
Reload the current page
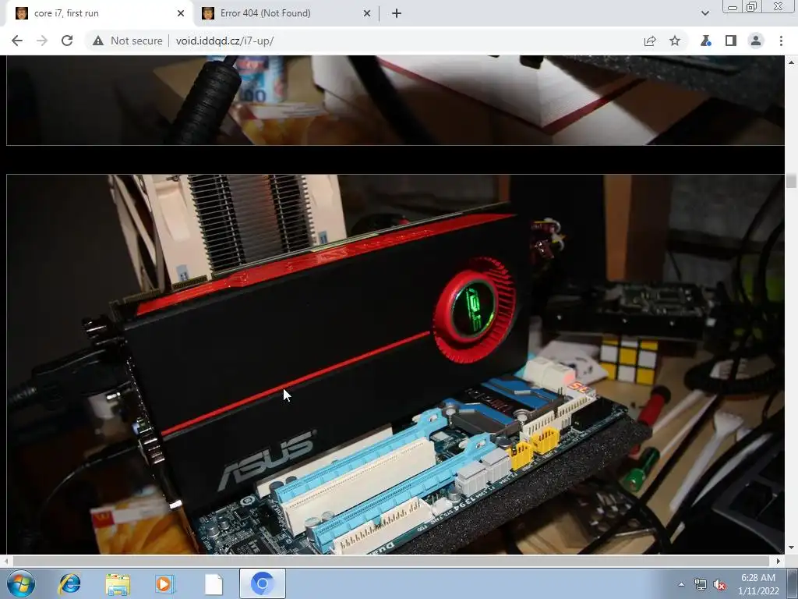click(x=67, y=41)
